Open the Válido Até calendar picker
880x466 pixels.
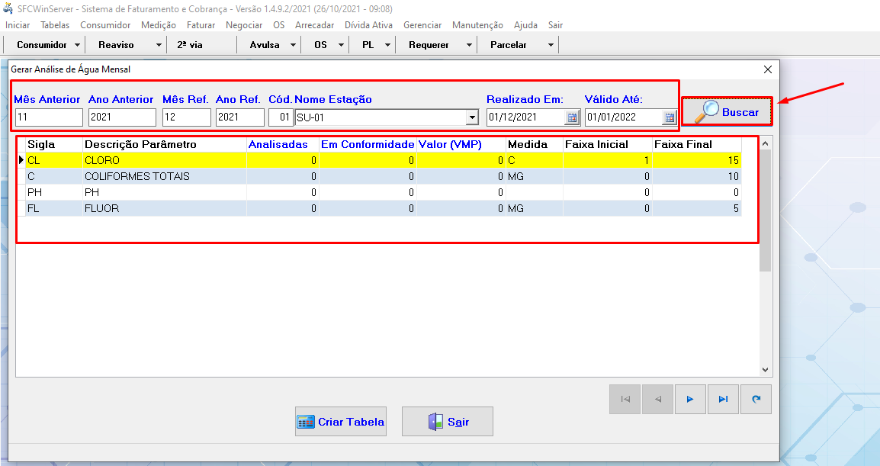point(670,117)
